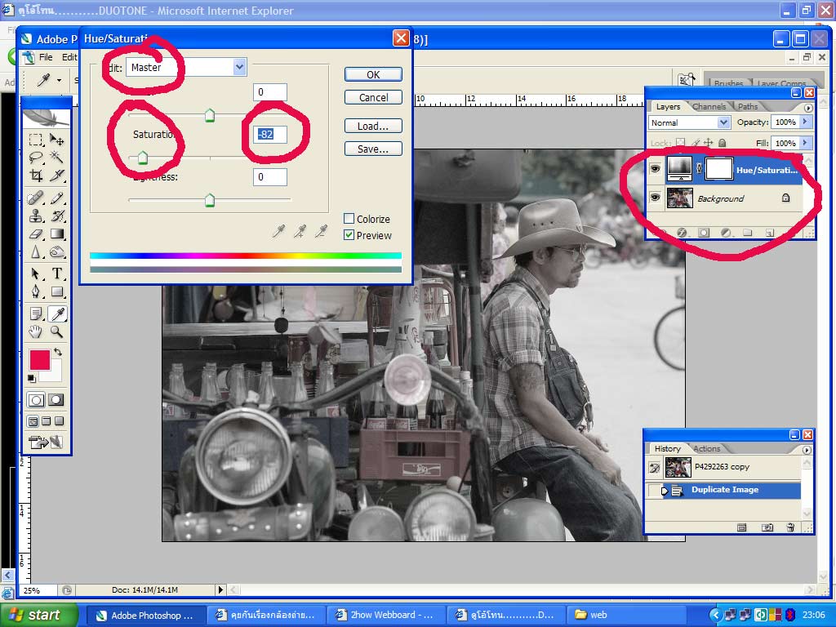Click the Load... button
Viewport: 836px width, 627px height.
pos(373,127)
